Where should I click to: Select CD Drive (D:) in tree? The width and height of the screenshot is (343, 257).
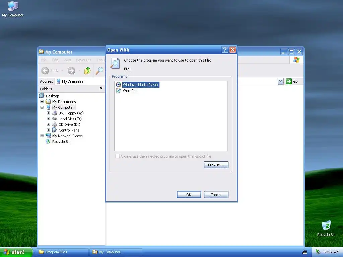click(x=69, y=124)
